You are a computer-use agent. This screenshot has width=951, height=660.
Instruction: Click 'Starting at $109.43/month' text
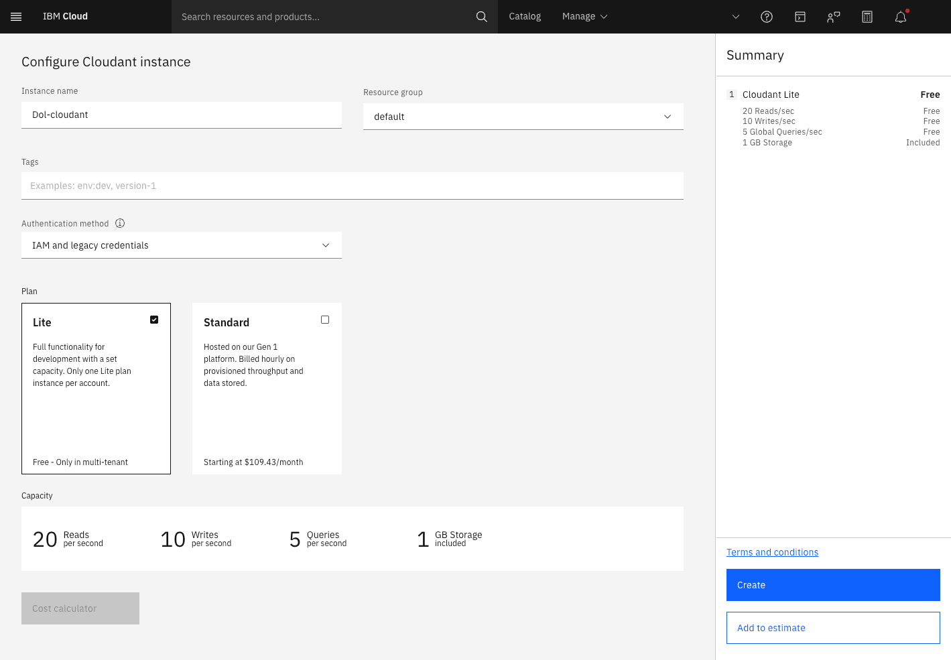[253, 462]
